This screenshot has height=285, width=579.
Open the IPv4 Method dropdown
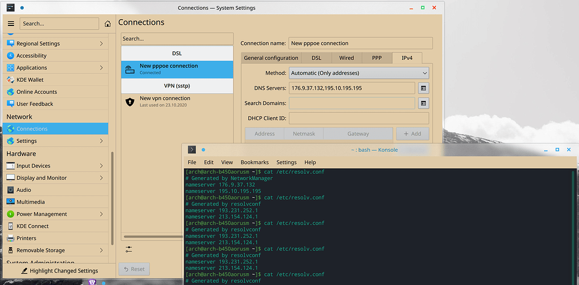pyautogui.click(x=358, y=73)
